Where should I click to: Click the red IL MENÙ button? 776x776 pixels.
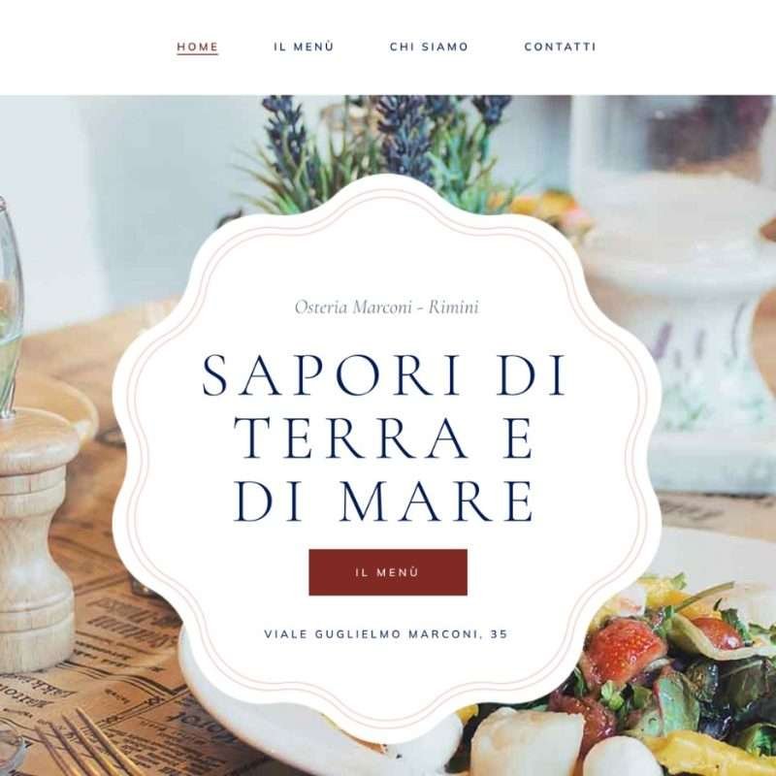(x=388, y=572)
